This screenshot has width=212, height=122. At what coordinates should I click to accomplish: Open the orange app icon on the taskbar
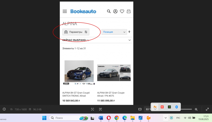[149, 118]
